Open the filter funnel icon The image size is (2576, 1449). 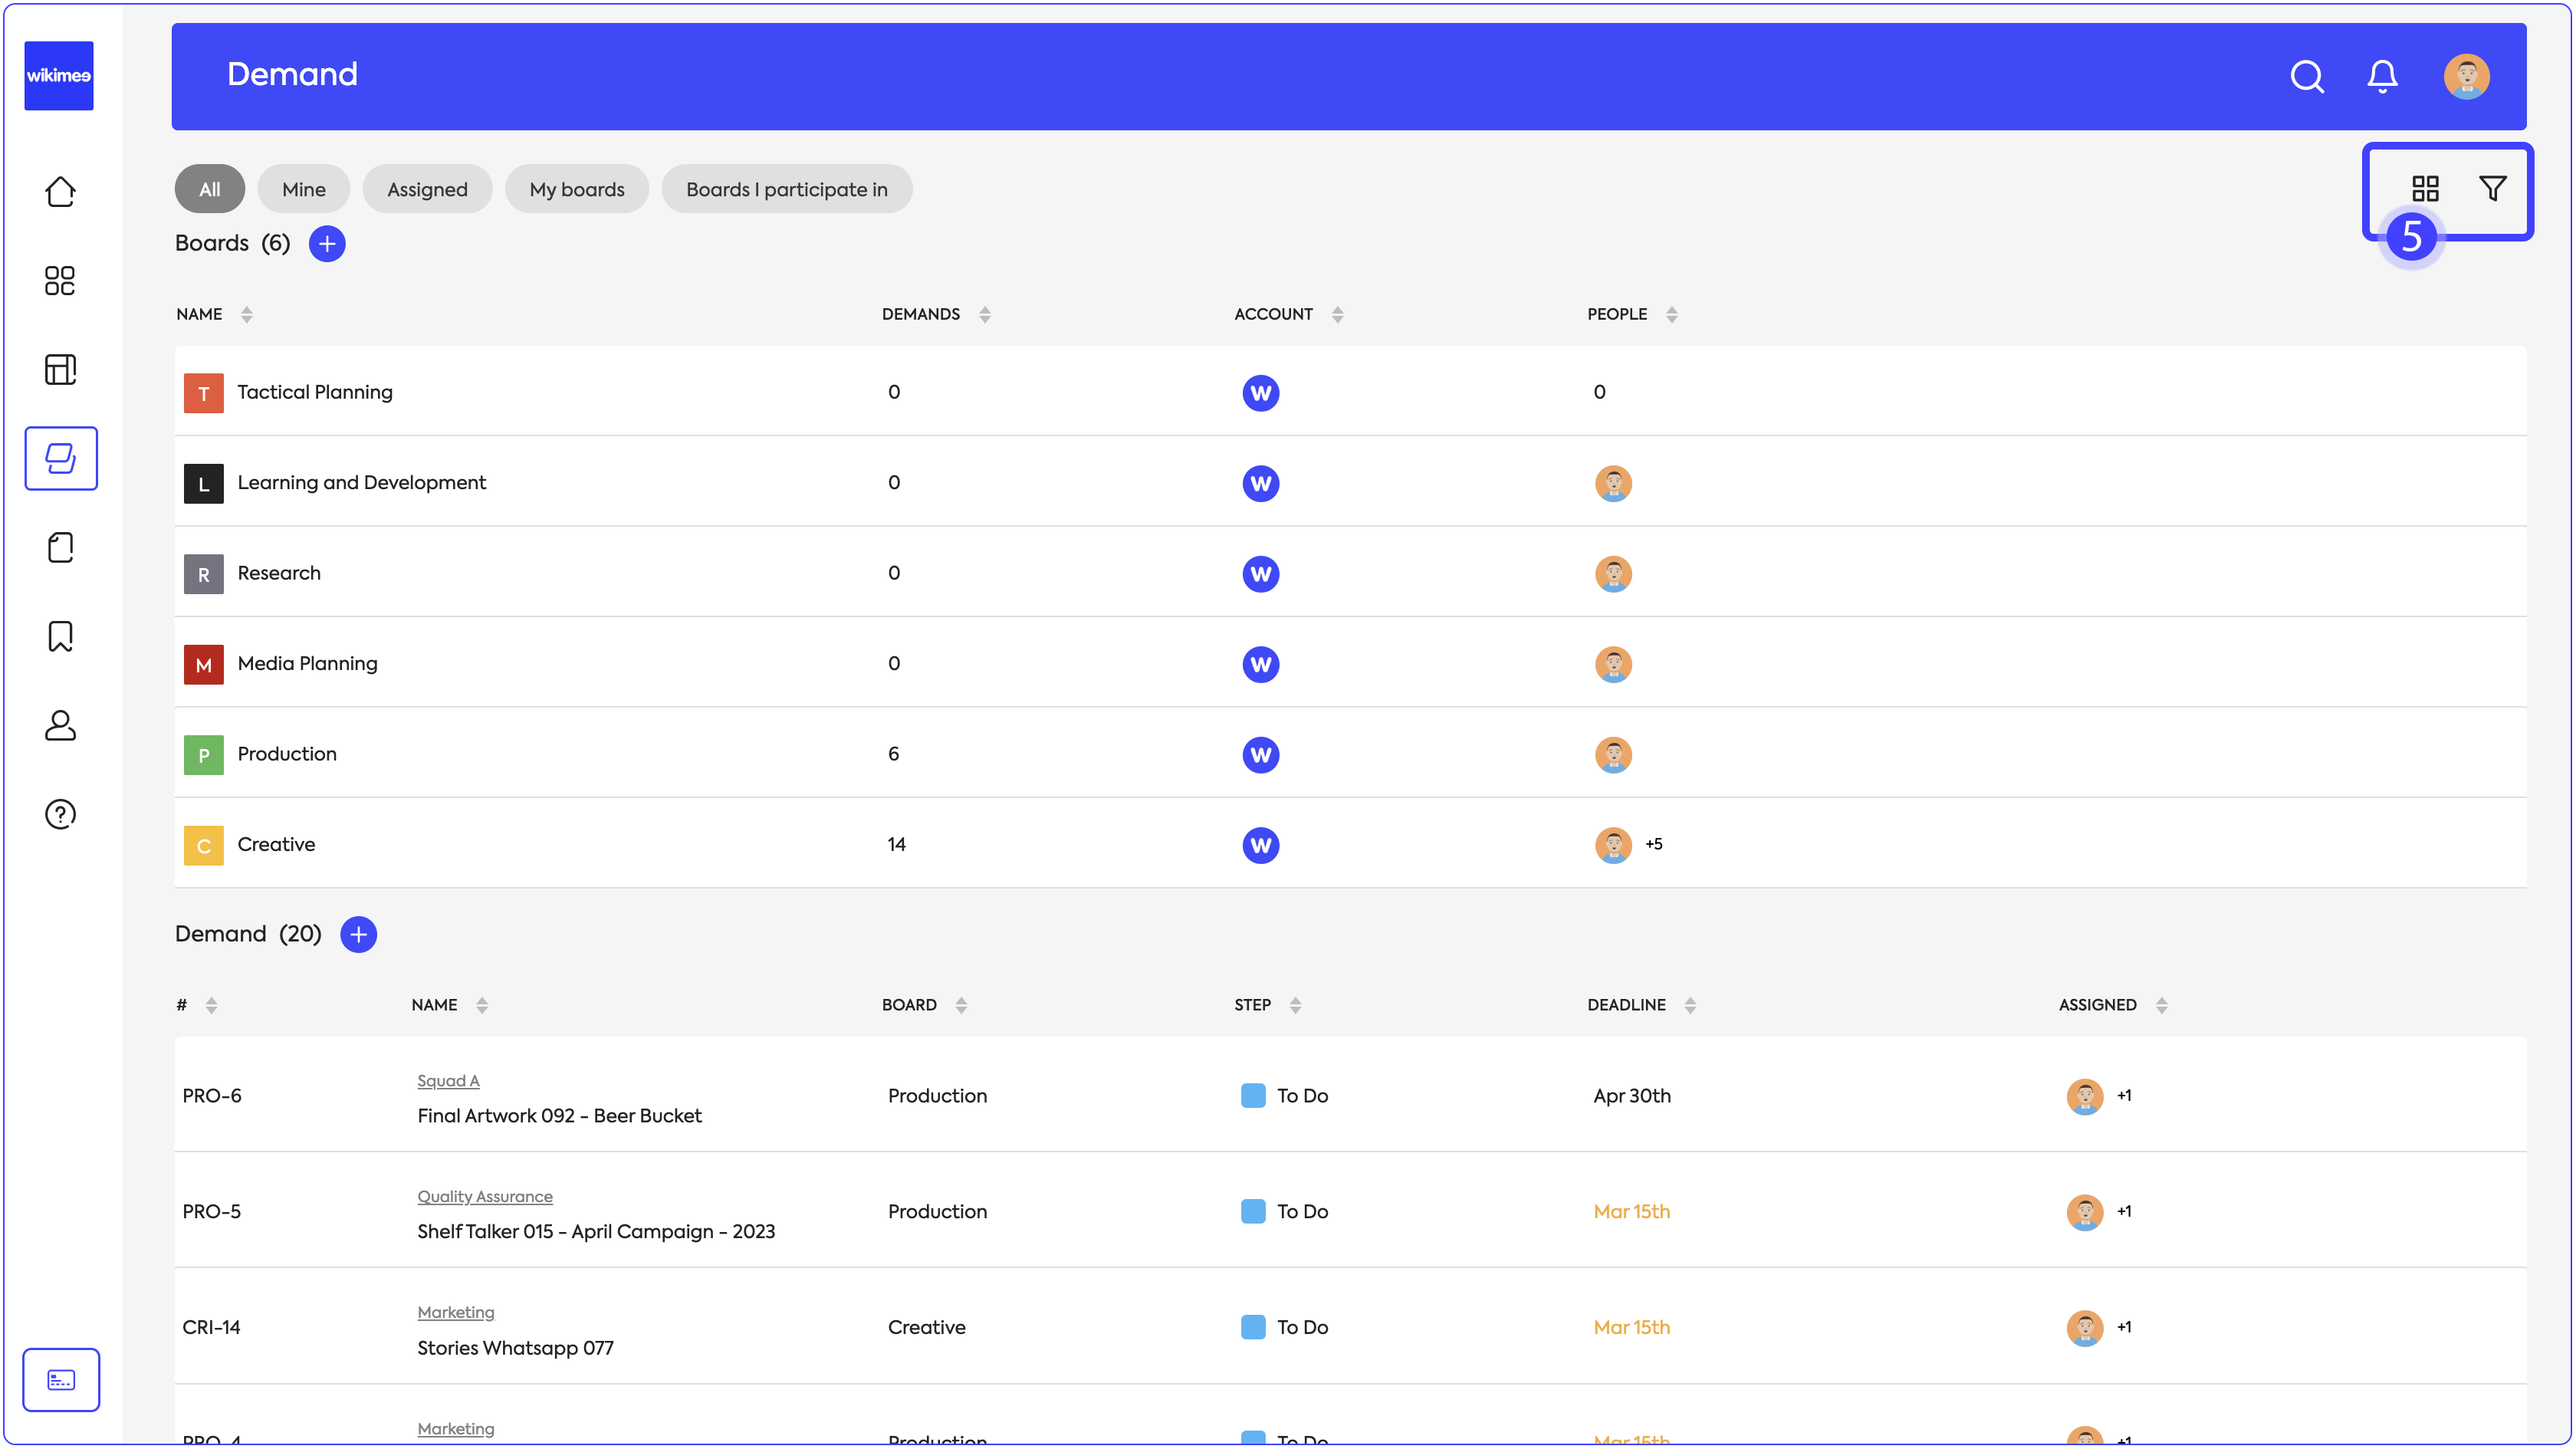click(x=2492, y=189)
